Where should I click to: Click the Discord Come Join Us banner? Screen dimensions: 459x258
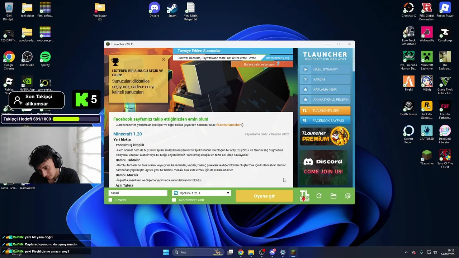(x=323, y=167)
